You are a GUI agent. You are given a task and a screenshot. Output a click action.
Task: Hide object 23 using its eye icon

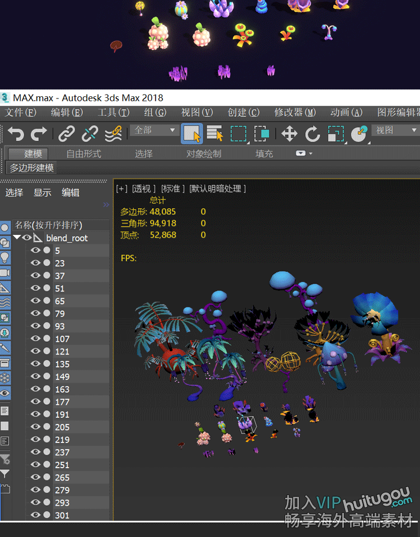point(36,263)
